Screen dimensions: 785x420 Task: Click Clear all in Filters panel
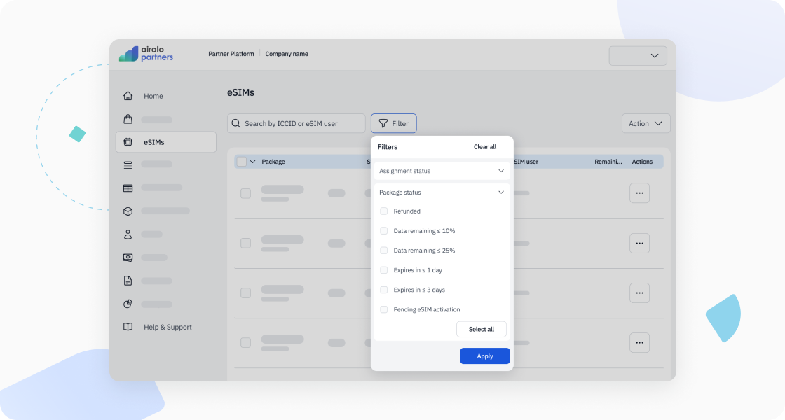pyautogui.click(x=484, y=147)
